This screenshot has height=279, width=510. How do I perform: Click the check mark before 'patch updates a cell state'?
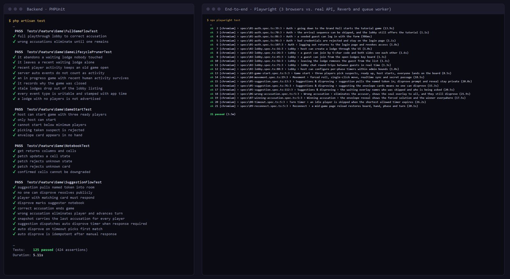[x=14, y=156]
